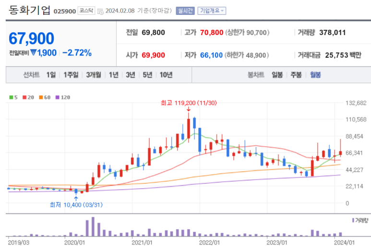Select the 3개월 line chart tab
Image resolution: width=371 pixels, height=248 pixels.
(94, 75)
